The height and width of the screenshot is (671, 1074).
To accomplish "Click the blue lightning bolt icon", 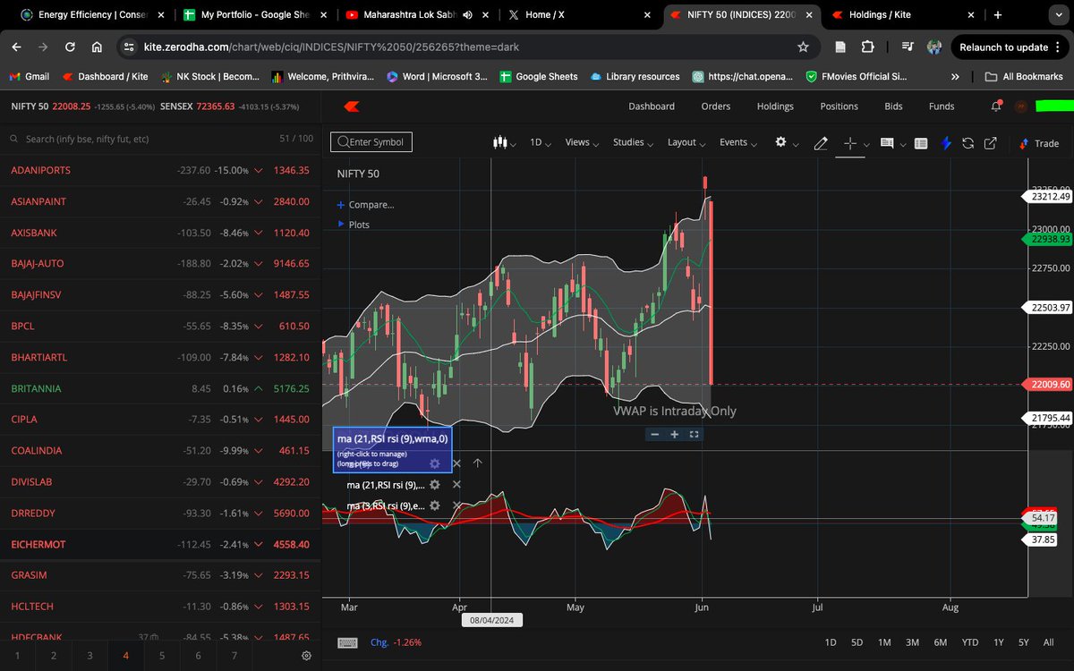I will tap(946, 143).
